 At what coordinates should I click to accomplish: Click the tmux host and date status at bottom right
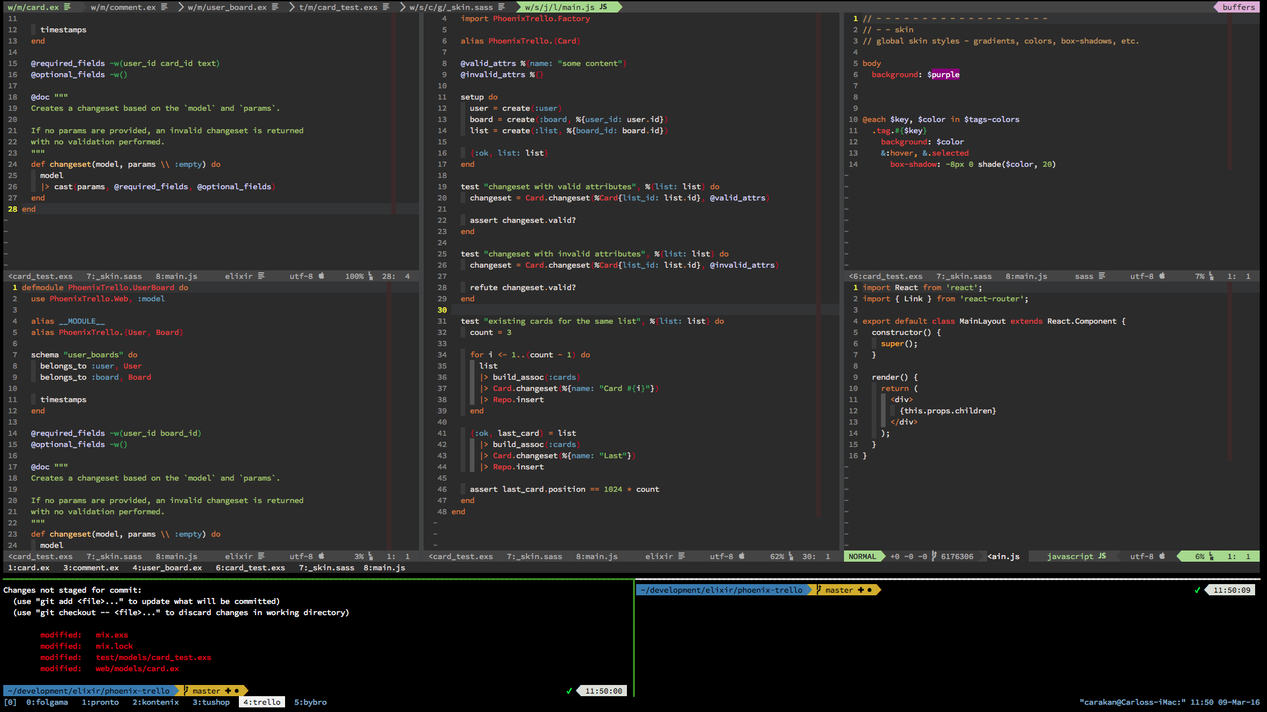1170,702
